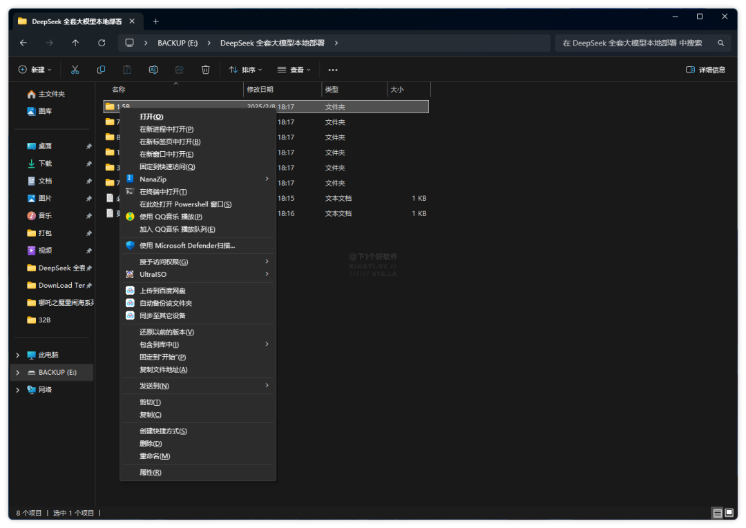Click the Back navigation arrow
Image resolution: width=746 pixels, height=528 pixels.
(x=23, y=43)
